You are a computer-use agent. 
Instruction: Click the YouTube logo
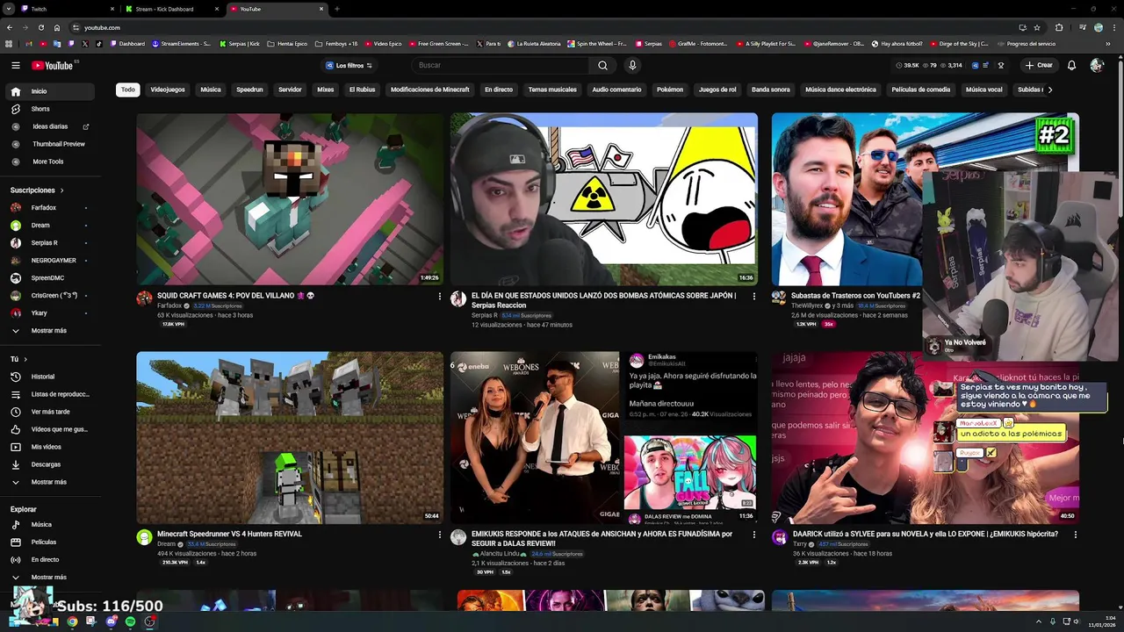click(53, 65)
